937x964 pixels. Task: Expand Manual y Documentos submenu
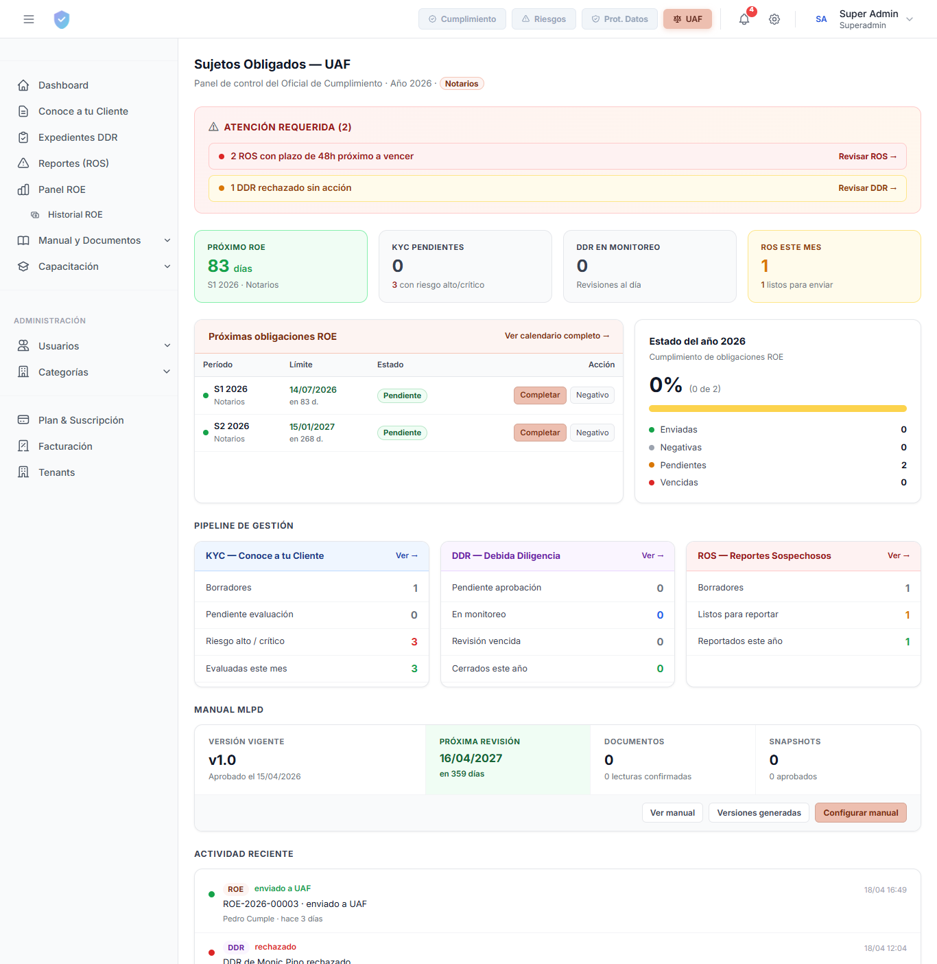click(x=167, y=240)
